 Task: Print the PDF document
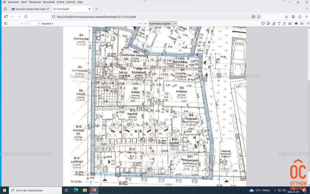(296, 24)
